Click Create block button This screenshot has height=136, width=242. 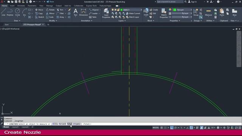[x=154, y=10]
